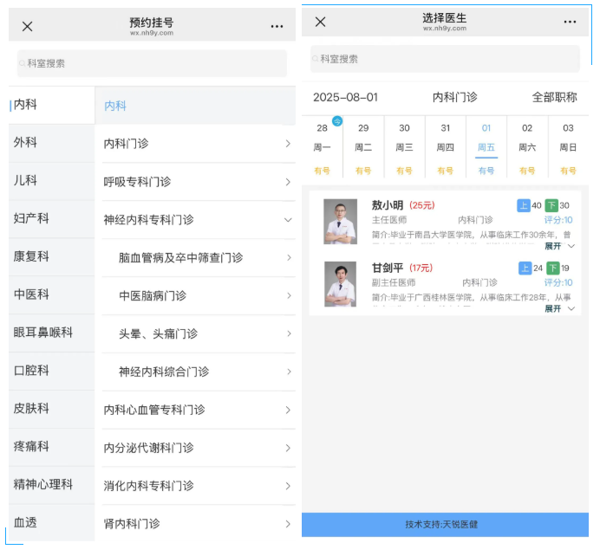The height and width of the screenshot is (556, 600).
Task: Click the 科室搜索 field on 预约挂号 page
Action: pos(152,63)
